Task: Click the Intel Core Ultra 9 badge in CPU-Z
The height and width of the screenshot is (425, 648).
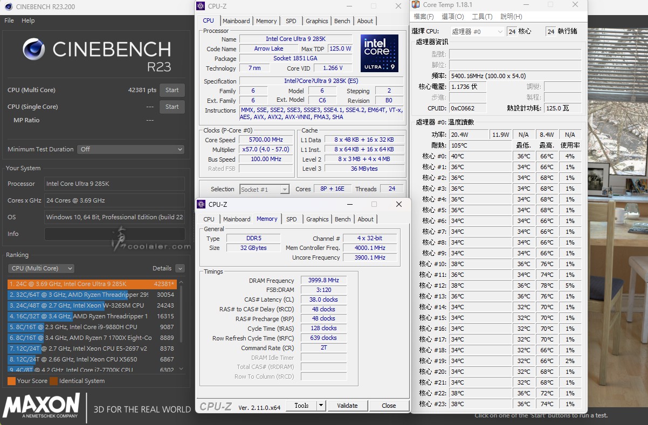Action: pyautogui.click(x=380, y=53)
